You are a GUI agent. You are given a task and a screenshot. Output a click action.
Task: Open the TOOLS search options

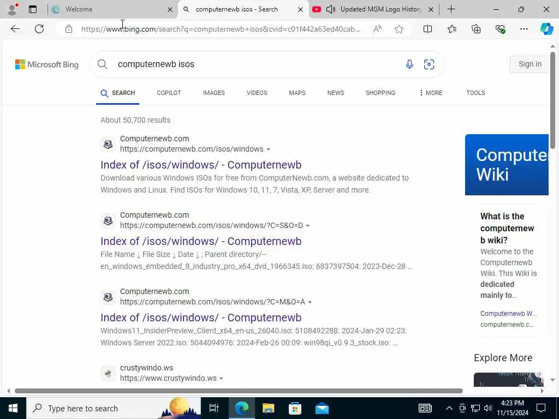(x=475, y=93)
